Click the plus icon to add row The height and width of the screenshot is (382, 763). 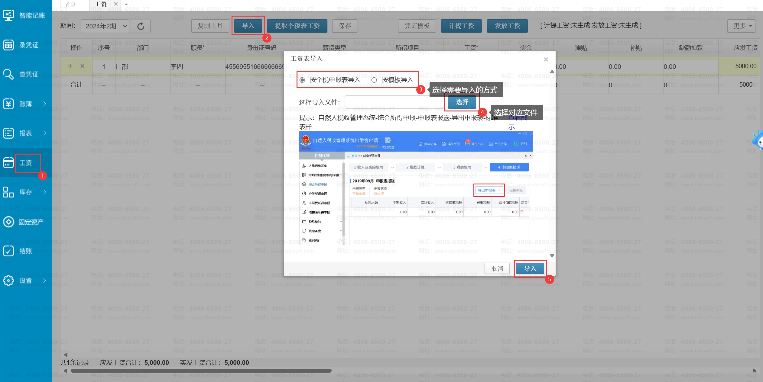(70, 66)
